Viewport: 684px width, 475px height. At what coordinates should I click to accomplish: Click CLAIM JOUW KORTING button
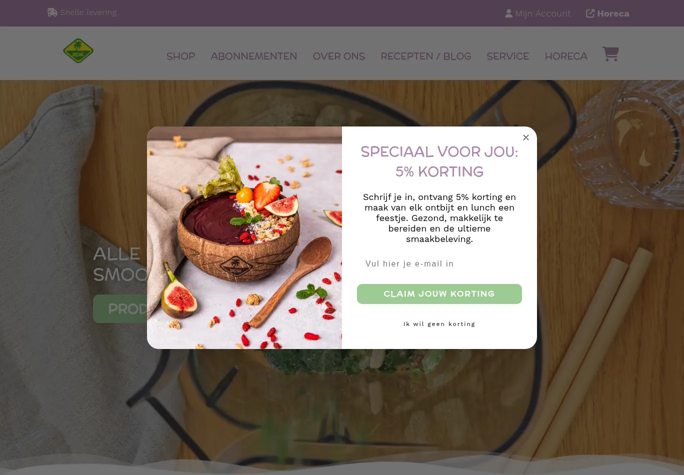click(x=439, y=294)
